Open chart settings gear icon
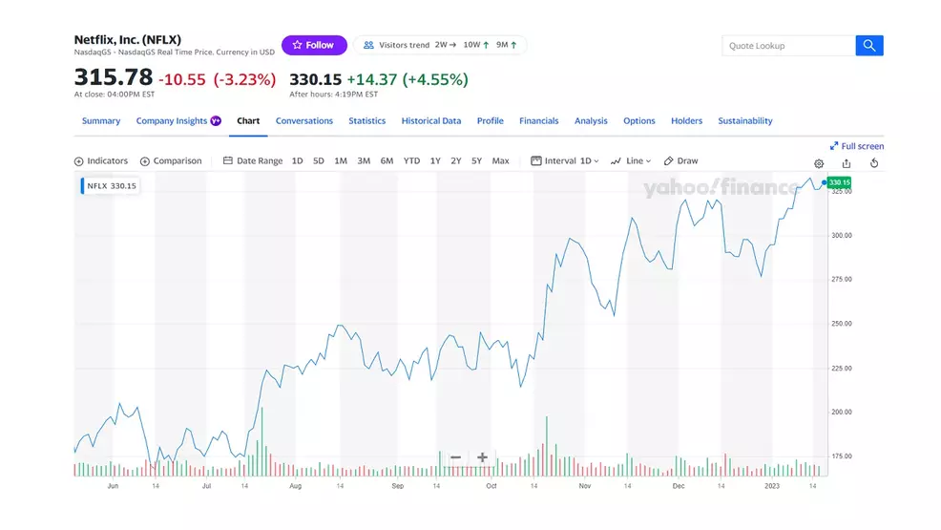Image resolution: width=941 pixels, height=530 pixels. pos(819,164)
